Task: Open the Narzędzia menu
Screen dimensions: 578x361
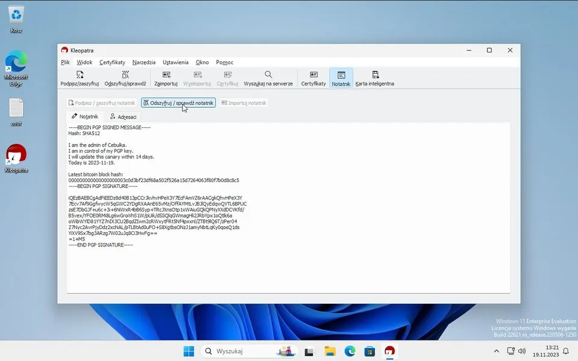Action: tap(144, 62)
